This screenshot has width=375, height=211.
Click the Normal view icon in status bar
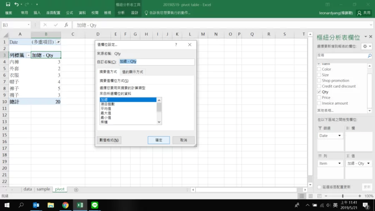tap(302, 196)
